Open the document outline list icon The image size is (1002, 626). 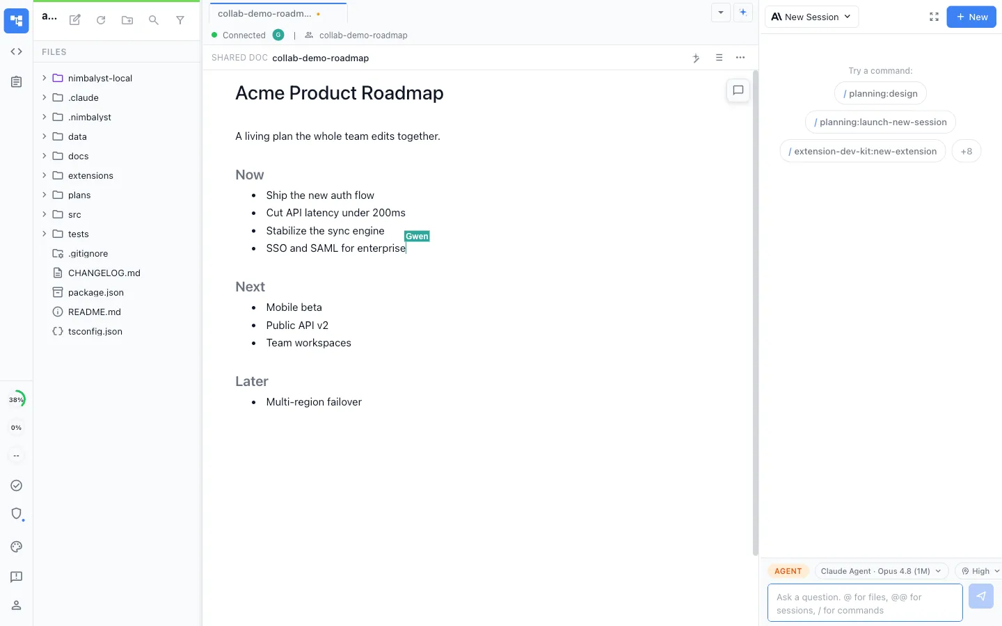coord(719,58)
